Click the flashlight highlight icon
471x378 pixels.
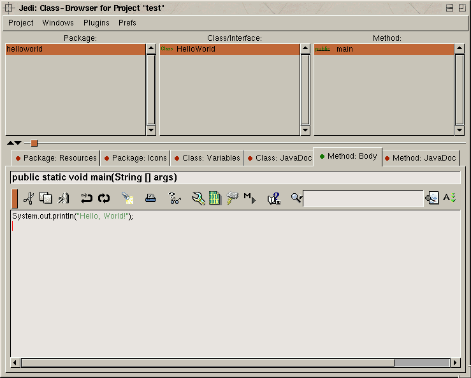coord(127,198)
